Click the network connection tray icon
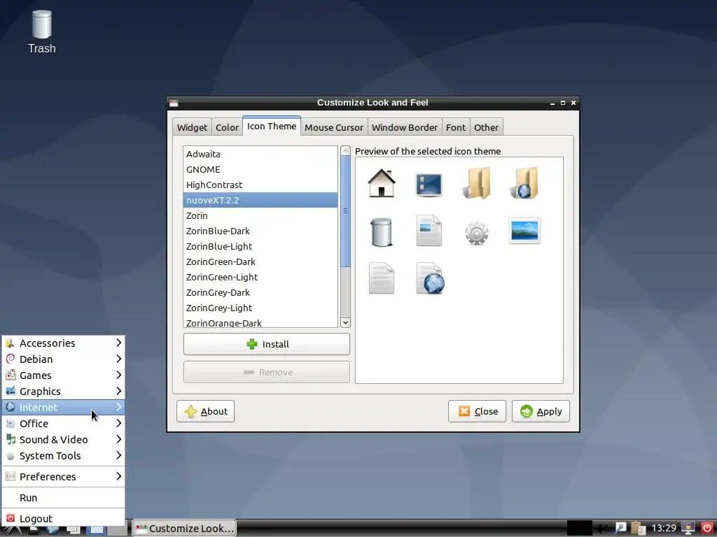The height and width of the screenshot is (537, 717). [620, 528]
